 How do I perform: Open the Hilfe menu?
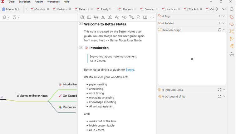[66, 2]
